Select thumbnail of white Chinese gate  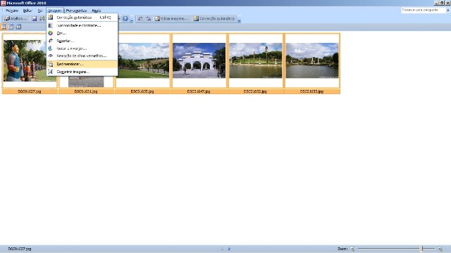coord(199,60)
